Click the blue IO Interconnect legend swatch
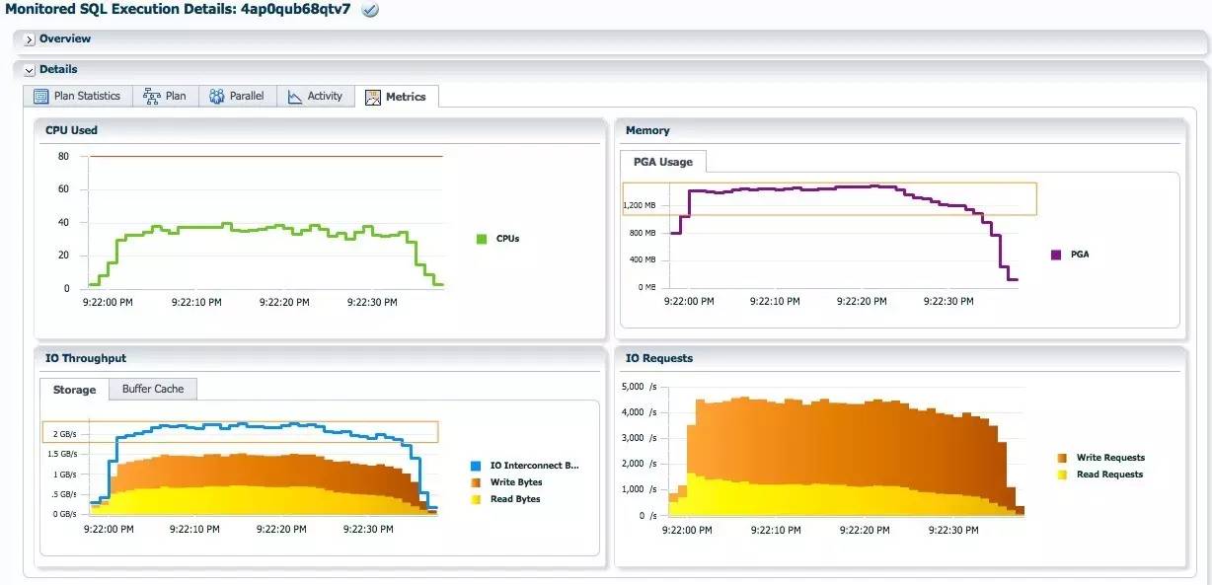 point(476,466)
